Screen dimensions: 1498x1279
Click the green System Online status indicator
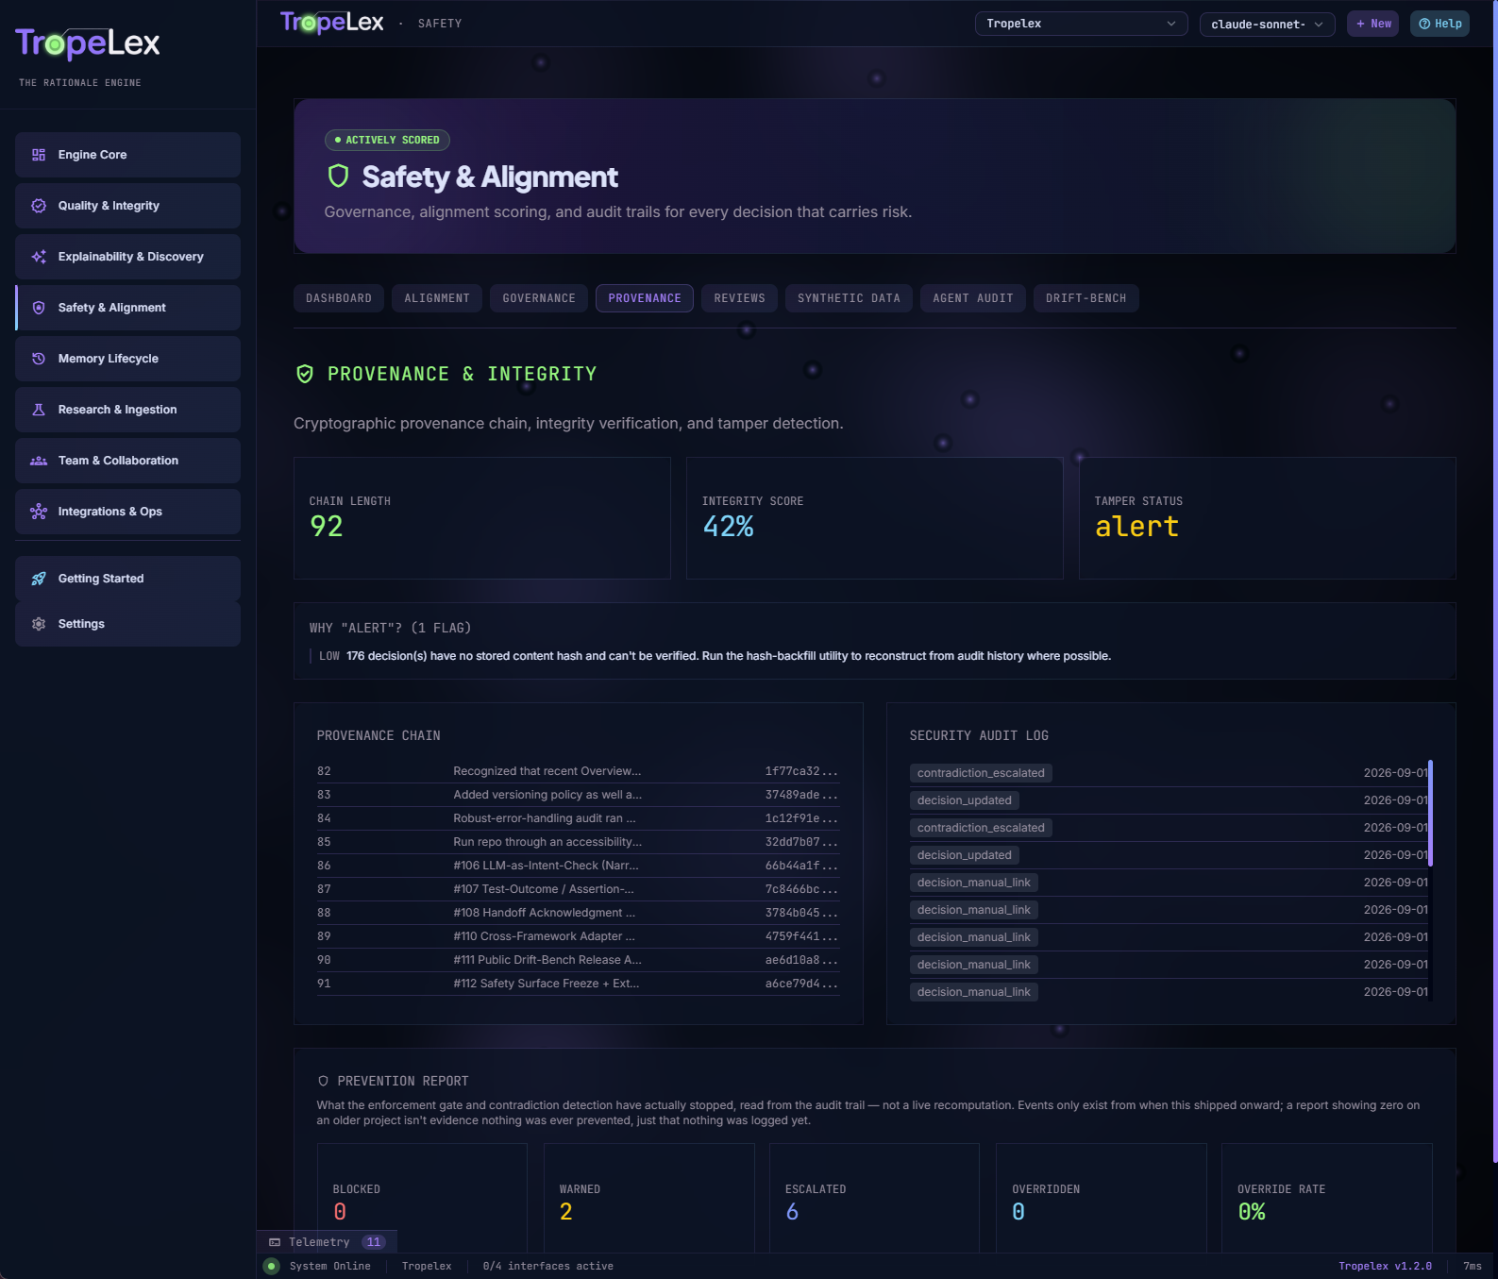point(272,1267)
